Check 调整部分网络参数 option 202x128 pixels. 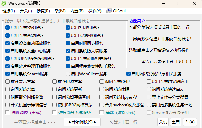click(7, 97)
